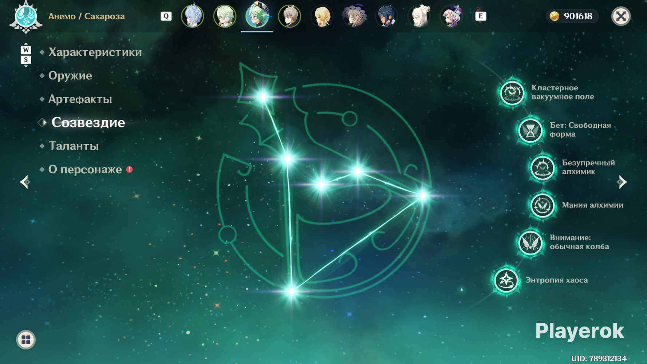Viewport: 647px width, 364px height.
Task: Click the E next-character key hint
Action: click(x=481, y=16)
